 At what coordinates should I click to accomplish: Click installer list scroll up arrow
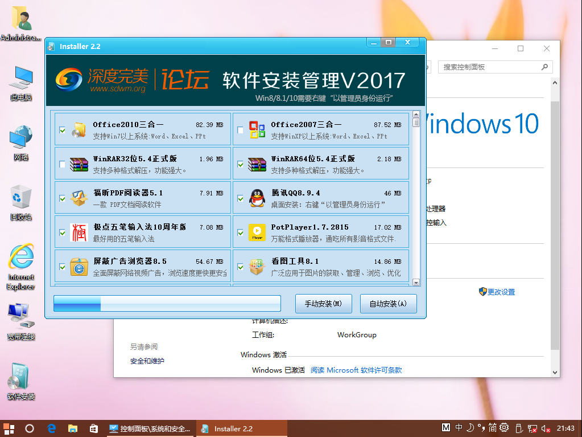pos(416,115)
